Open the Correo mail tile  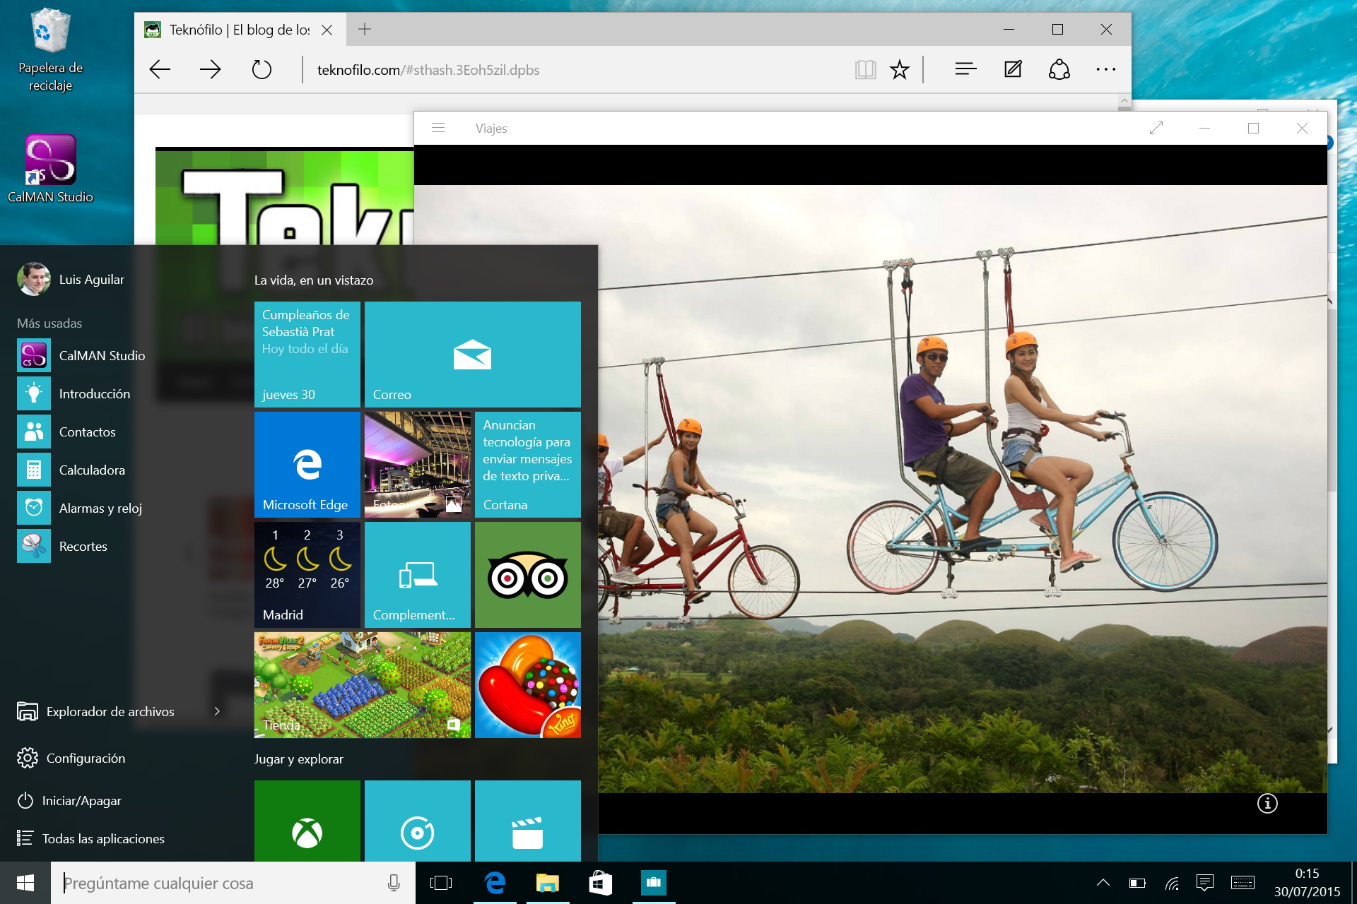(x=472, y=355)
